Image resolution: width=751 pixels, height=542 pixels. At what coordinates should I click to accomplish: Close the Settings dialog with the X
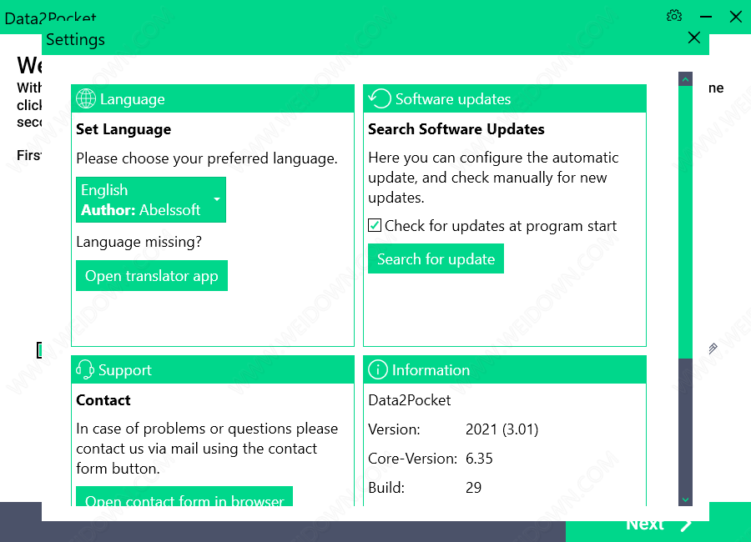click(693, 38)
